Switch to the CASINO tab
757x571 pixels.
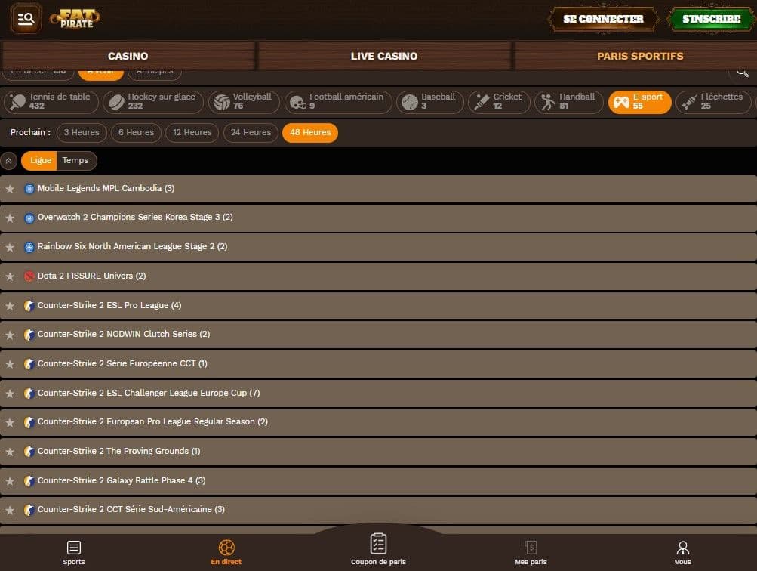(x=128, y=56)
